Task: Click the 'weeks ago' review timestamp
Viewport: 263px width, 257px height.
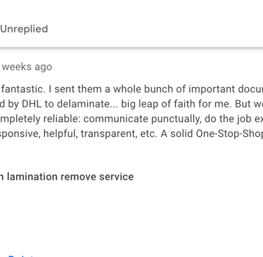Action: (27, 67)
